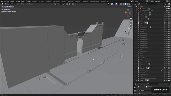Switch to the Shading workspace tab
This screenshot has height=96, width=171.
[64, 2]
